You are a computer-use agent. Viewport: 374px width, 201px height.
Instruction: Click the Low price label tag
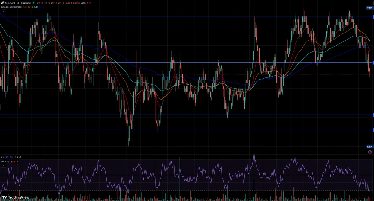pos(369,146)
